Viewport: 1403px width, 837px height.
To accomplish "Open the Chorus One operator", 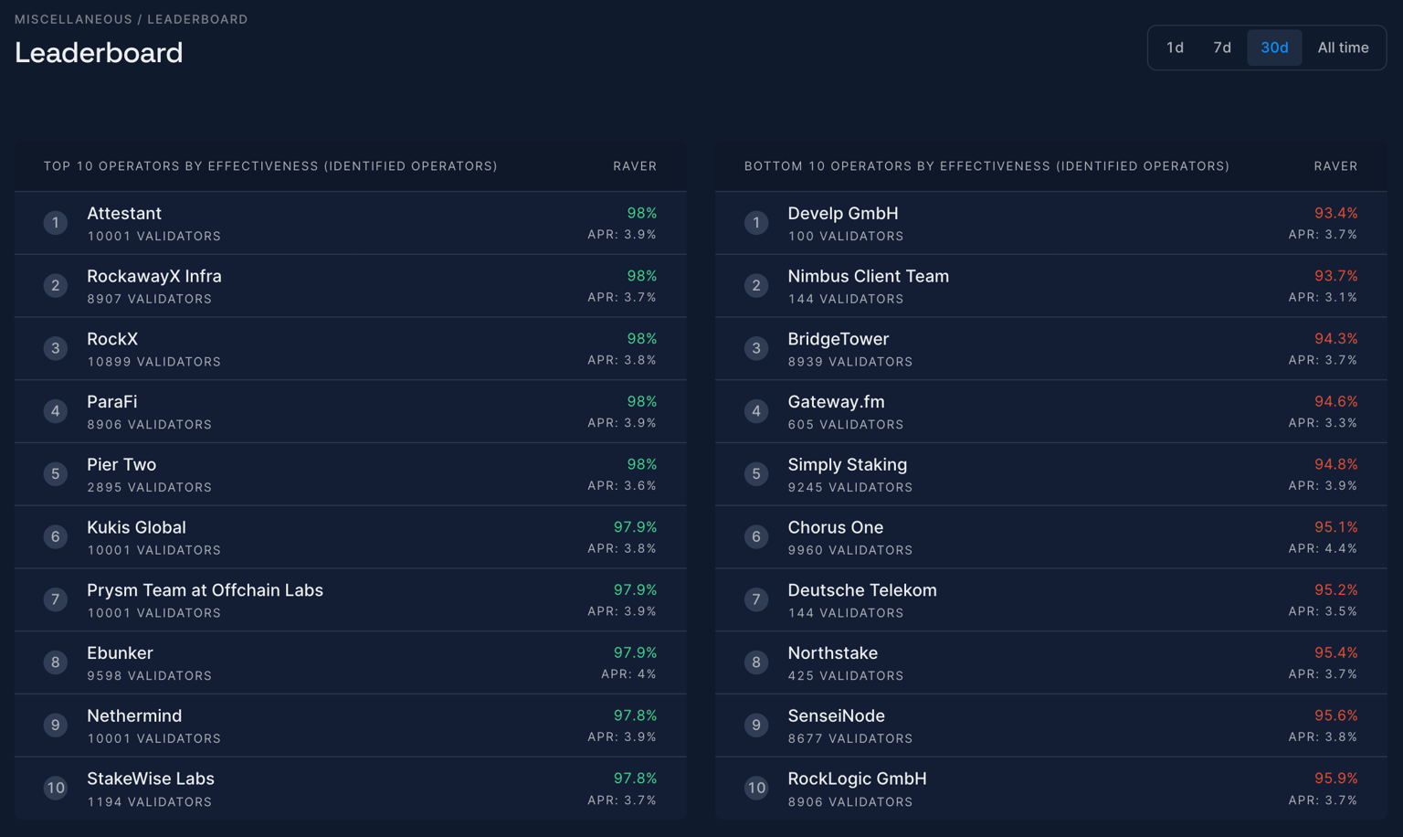I will (x=836, y=527).
